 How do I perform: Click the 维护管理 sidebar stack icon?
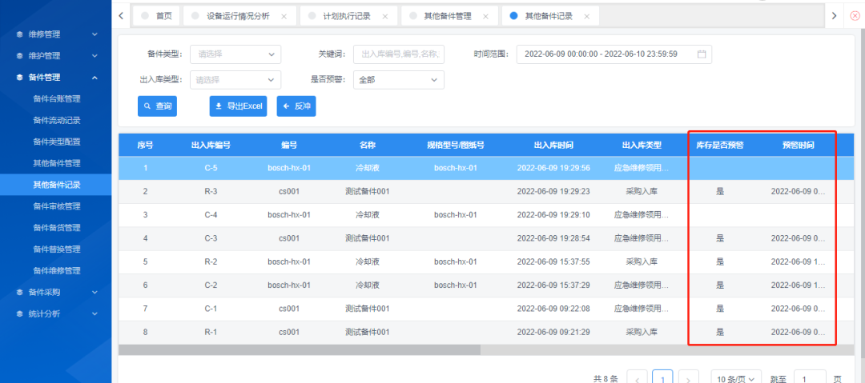click(x=20, y=56)
